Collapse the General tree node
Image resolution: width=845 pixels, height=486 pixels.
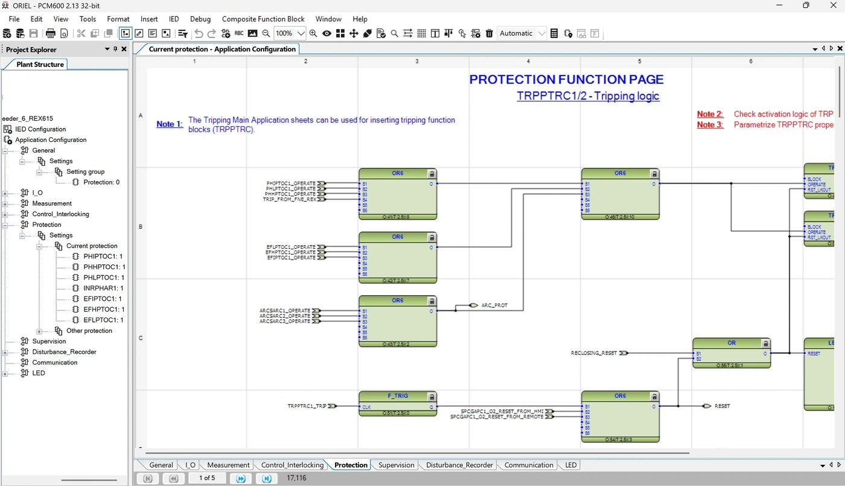5,150
